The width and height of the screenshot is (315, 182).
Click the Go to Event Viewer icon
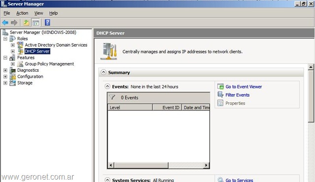(x=220, y=87)
